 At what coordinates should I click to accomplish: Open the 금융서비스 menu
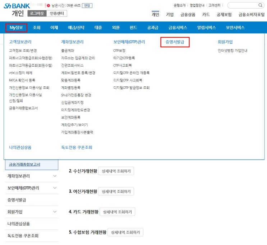point(178,28)
